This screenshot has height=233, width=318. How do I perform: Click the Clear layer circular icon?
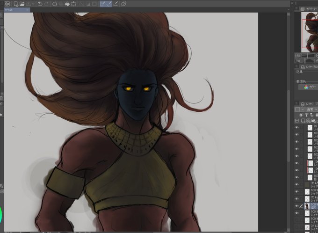(x=55, y=4)
